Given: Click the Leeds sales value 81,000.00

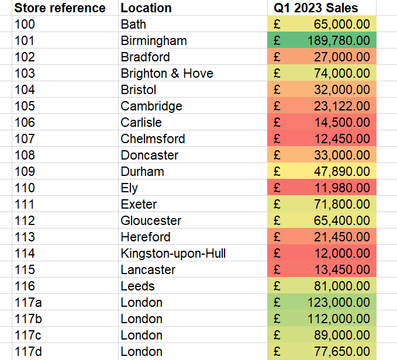Looking at the screenshot, I should (322, 286).
